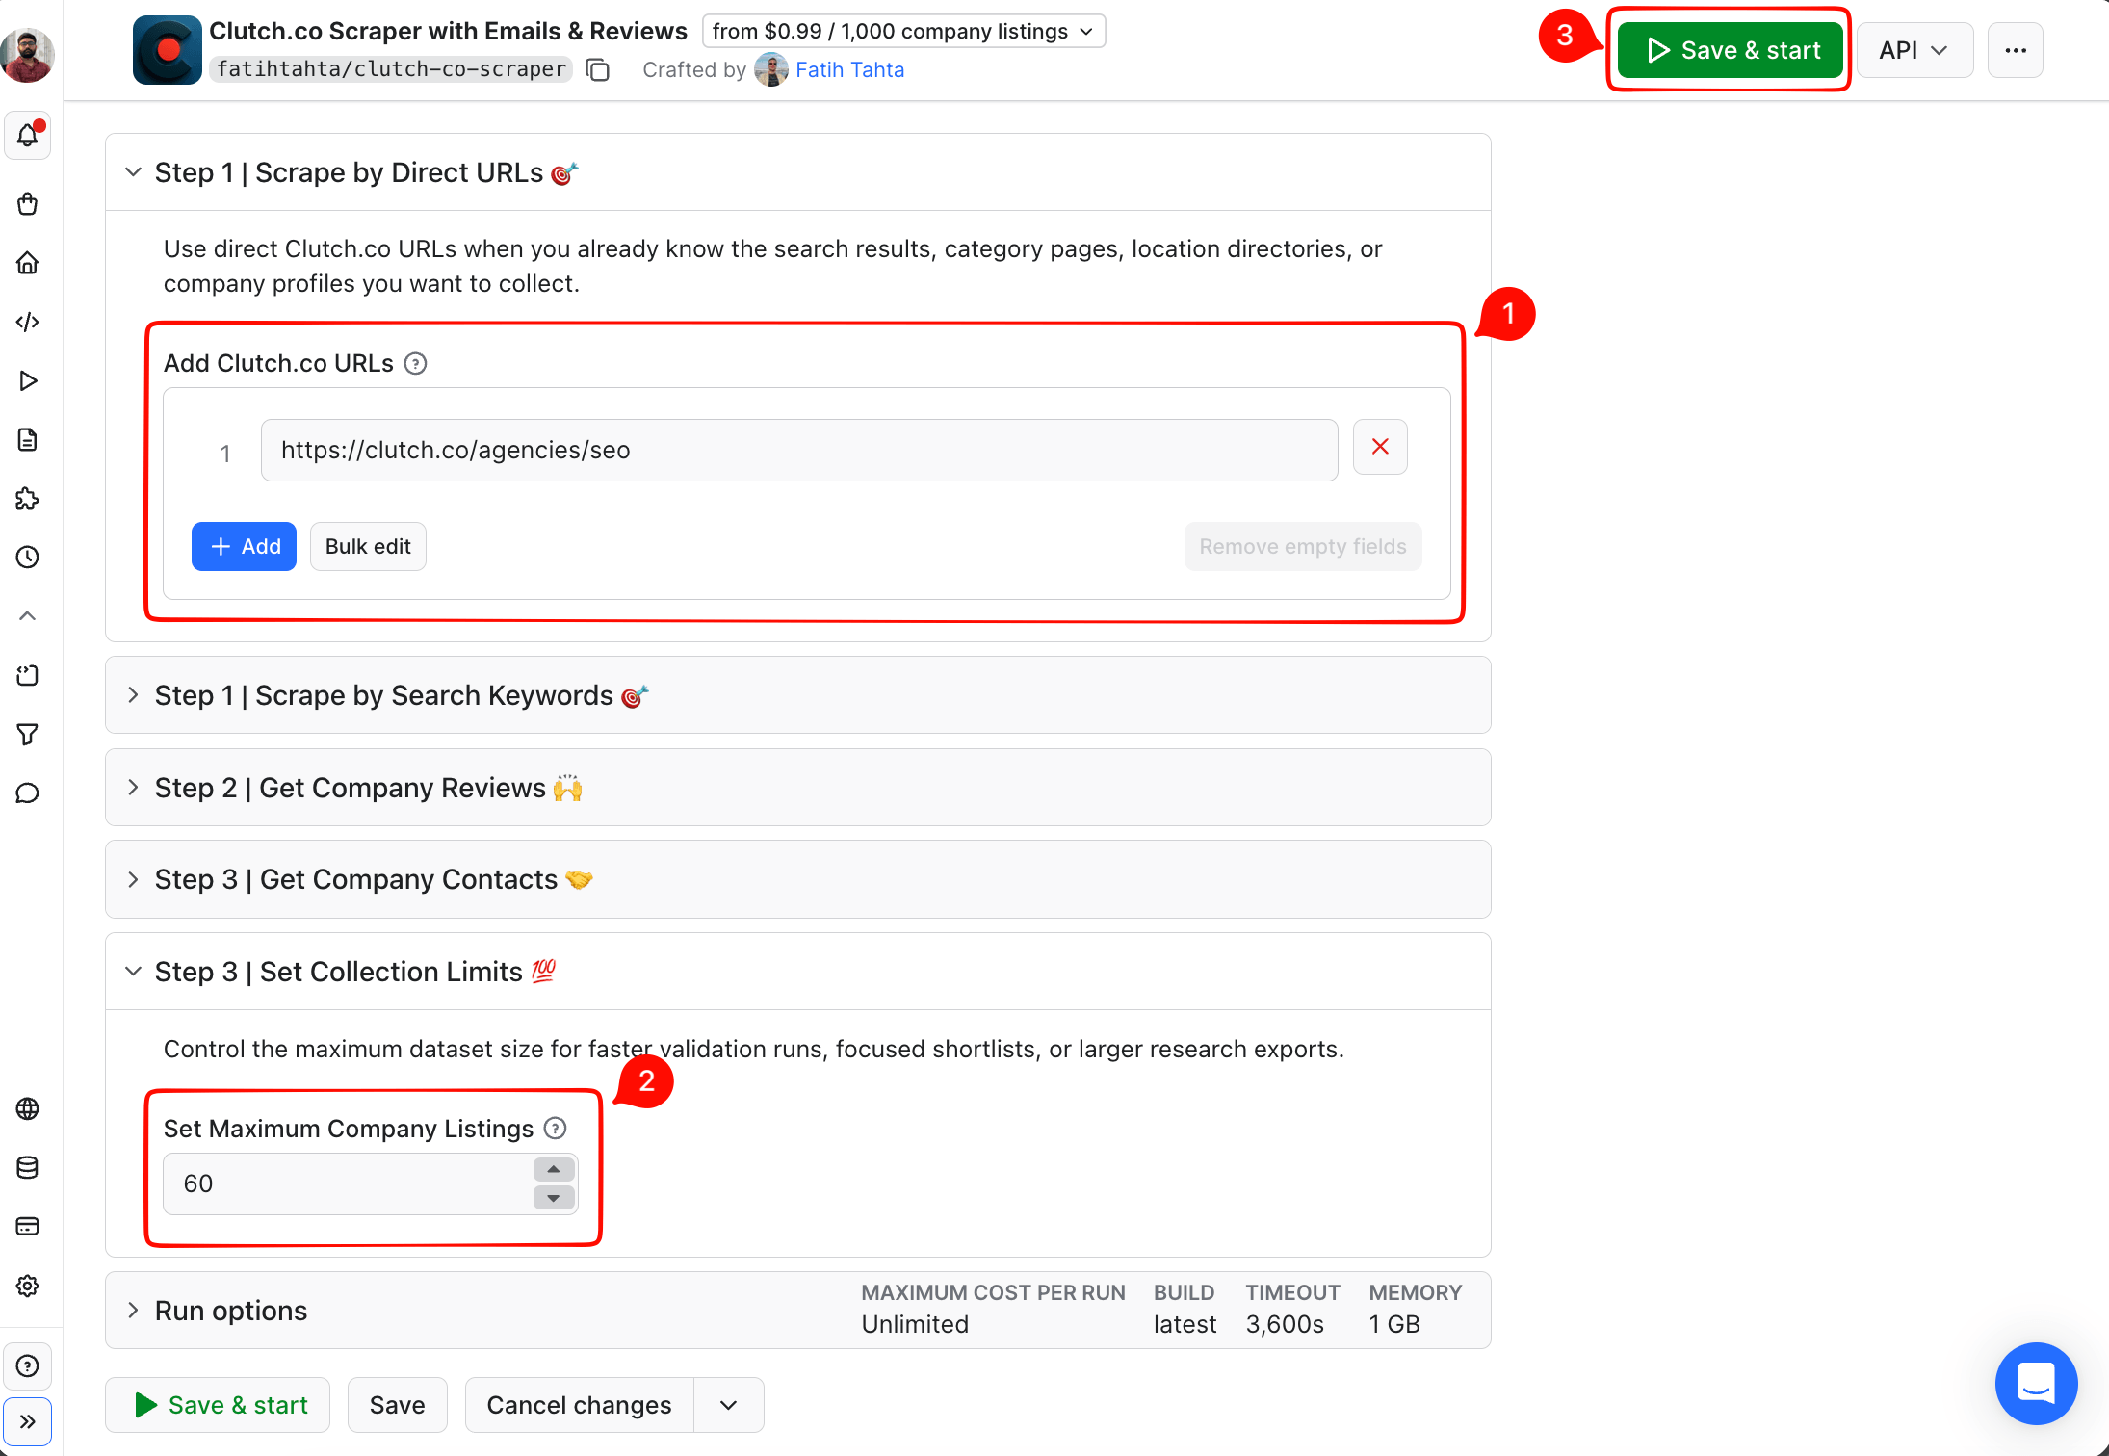Open Runs play icon in sidebar
Screen dimensions: 2109x1456
coord(28,381)
